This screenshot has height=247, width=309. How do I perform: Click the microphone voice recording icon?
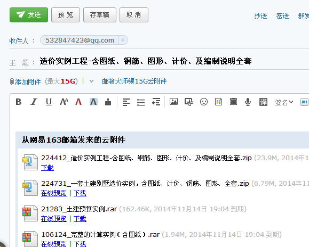(248, 102)
